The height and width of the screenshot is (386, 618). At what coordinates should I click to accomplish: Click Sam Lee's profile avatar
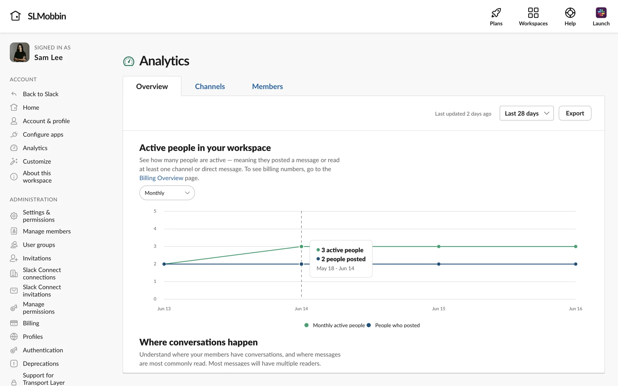click(x=20, y=52)
